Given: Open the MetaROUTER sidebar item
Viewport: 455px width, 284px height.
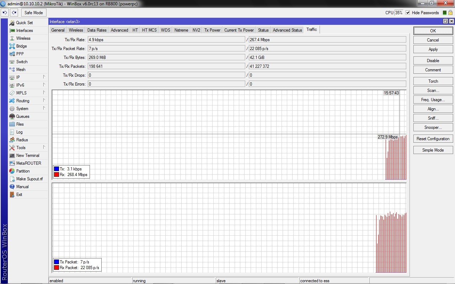Looking at the screenshot, I should (28, 163).
